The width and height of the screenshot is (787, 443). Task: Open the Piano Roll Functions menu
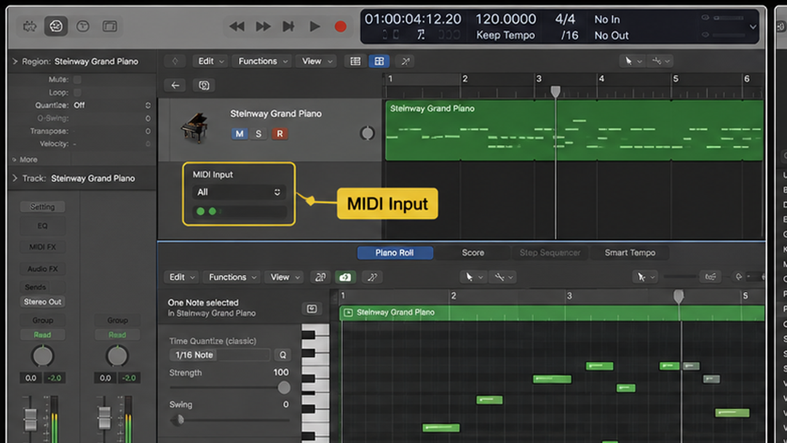click(232, 277)
